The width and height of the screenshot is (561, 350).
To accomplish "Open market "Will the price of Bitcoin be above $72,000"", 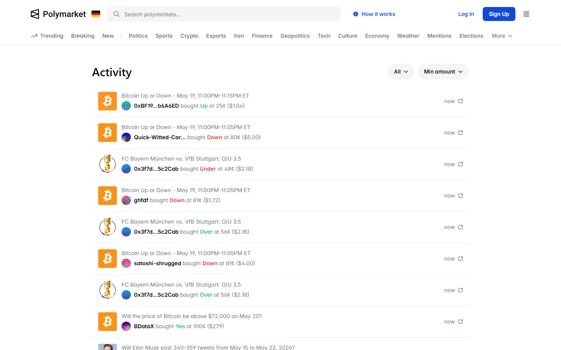I will point(192,316).
